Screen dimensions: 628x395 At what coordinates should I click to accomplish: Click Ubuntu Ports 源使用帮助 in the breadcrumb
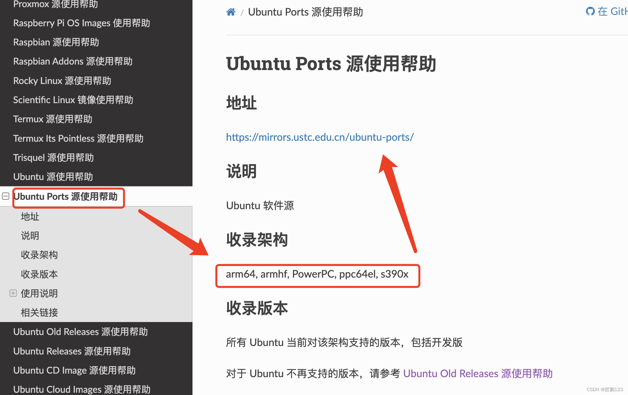(x=305, y=12)
